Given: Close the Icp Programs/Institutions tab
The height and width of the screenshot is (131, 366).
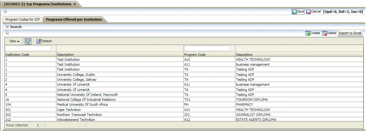Looking at the screenshot, I should (x=75, y=4).
